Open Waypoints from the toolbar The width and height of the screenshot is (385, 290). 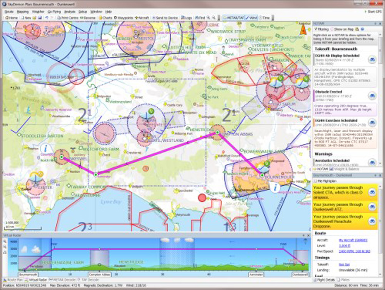[x=124, y=18]
